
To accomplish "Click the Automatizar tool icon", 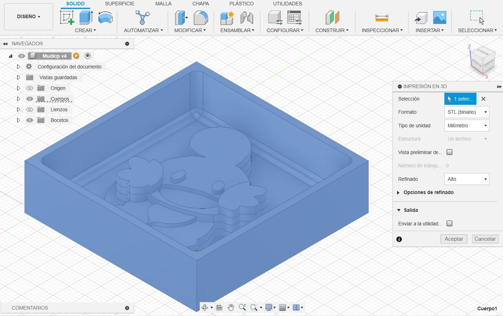I will 143,17.
